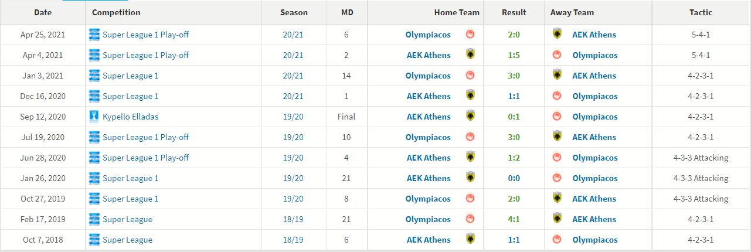Open 19/20 season link in Kypello Elladas row
Image resolution: width=751 pixels, height=252 pixels.
[x=293, y=117]
